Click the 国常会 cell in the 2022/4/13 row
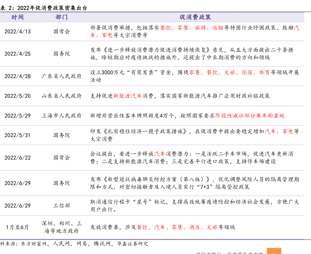Viewport: 311px width, 254px height. [x=62, y=31]
